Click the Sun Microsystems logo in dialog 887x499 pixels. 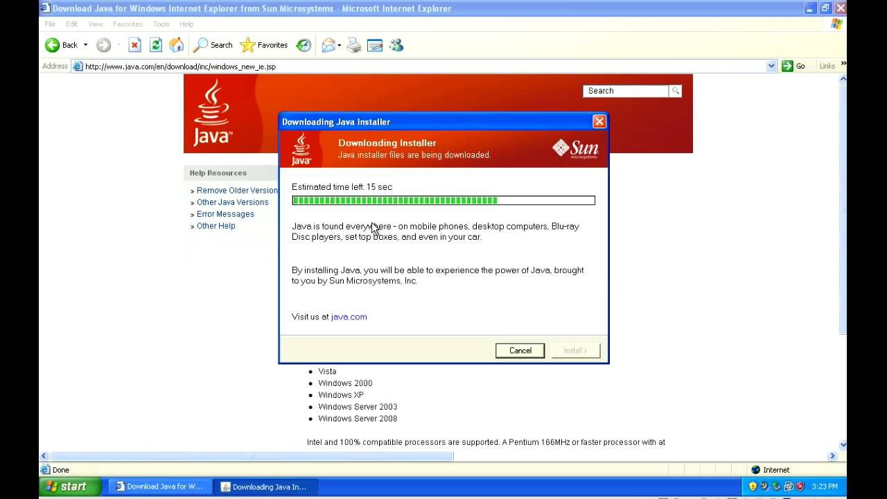pyautogui.click(x=575, y=149)
